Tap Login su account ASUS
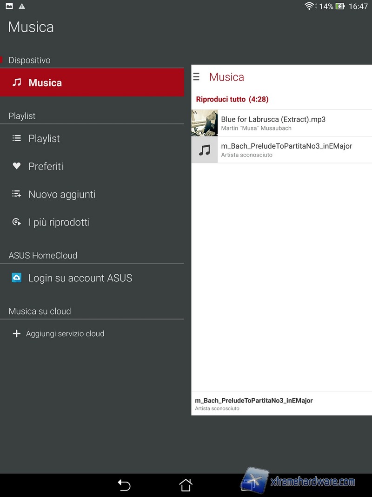 (x=80, y=278)
